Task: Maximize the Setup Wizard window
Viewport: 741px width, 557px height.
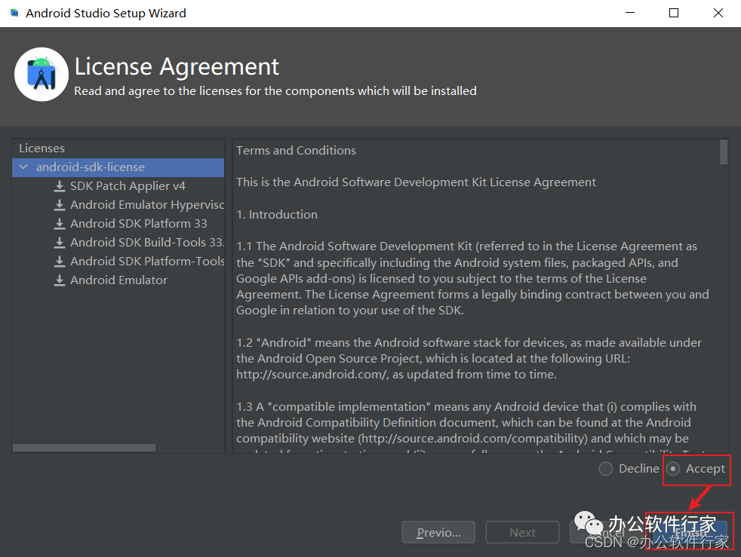Action: pyautogui.click(x=674, y=14)
